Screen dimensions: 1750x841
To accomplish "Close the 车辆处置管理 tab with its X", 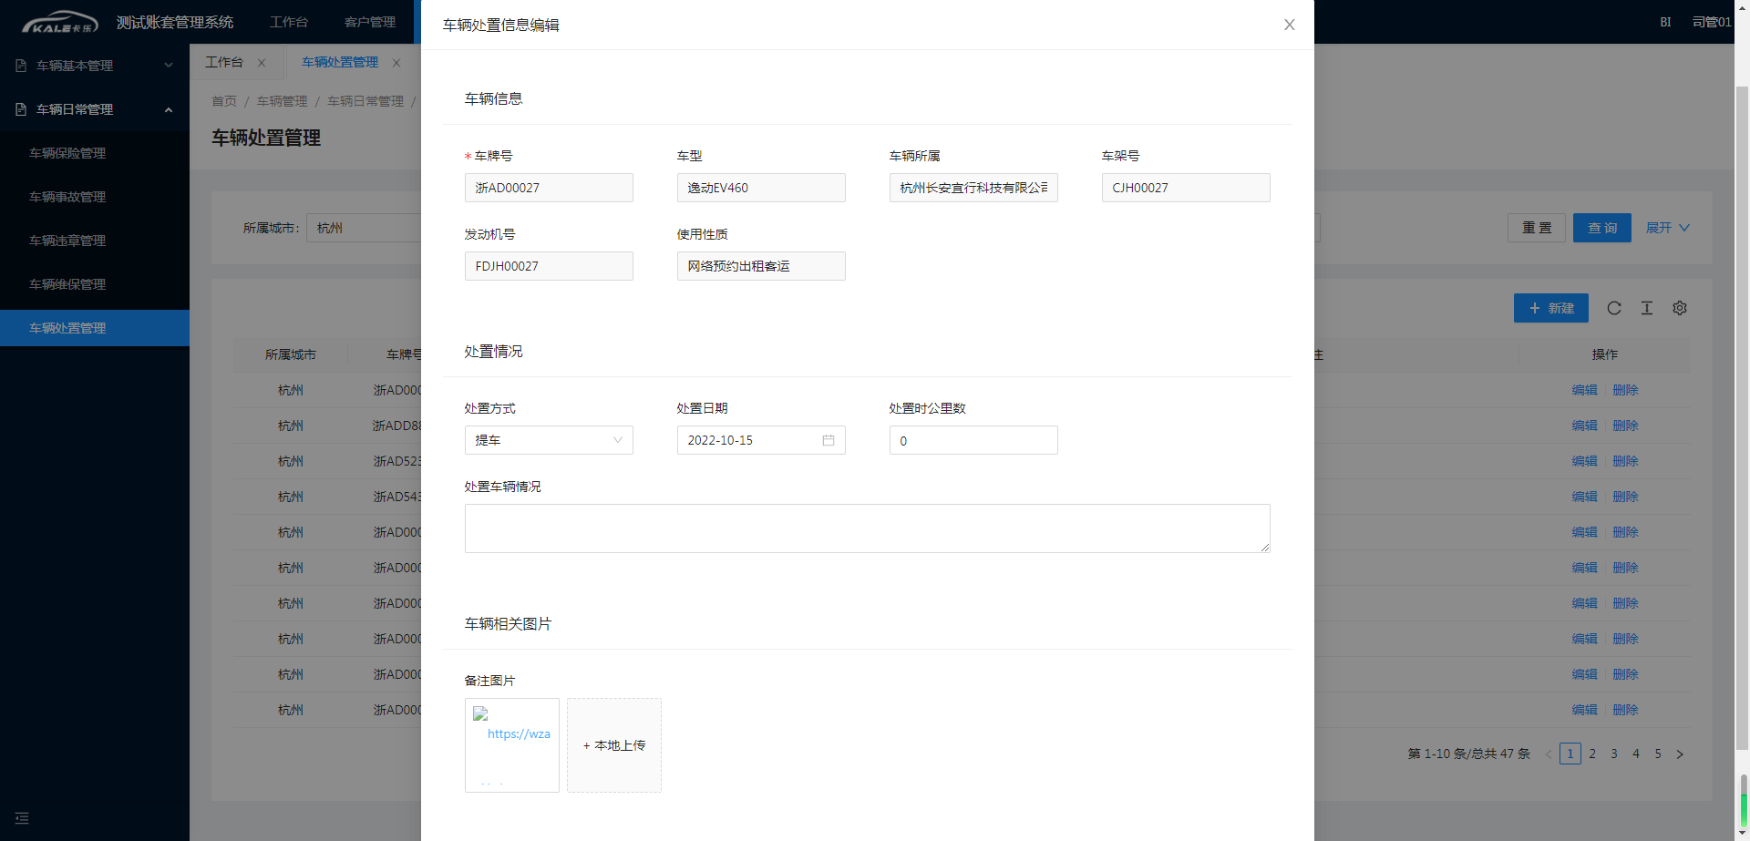I will click(396, 63).
